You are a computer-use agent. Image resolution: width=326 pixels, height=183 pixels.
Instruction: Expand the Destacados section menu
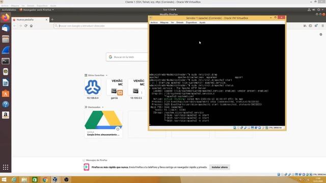point(103,107)
